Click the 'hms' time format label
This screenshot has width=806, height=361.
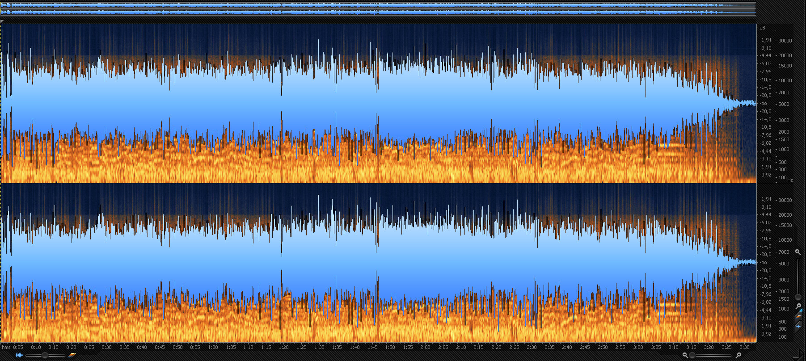pos(6,347)
